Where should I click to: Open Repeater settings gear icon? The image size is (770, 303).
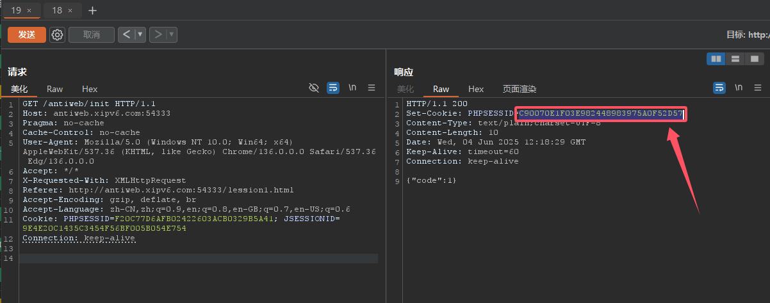[58, 35]
